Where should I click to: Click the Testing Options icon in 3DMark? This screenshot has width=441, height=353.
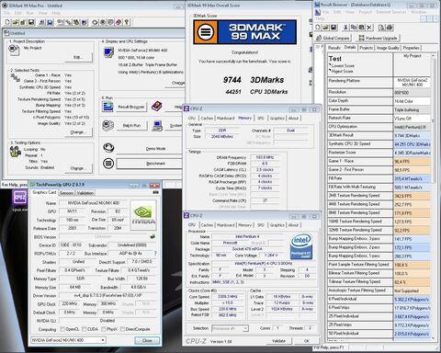16,152
